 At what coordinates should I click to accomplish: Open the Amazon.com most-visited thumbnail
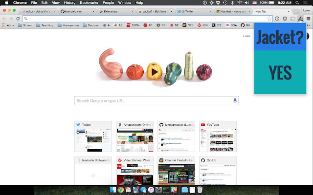[135, 136]
